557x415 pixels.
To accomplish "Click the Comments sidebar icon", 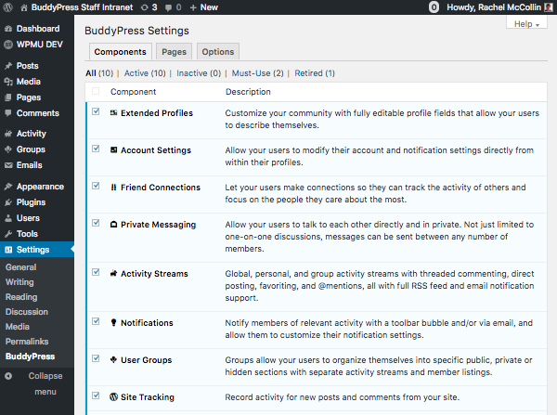I will click(8, 113).
